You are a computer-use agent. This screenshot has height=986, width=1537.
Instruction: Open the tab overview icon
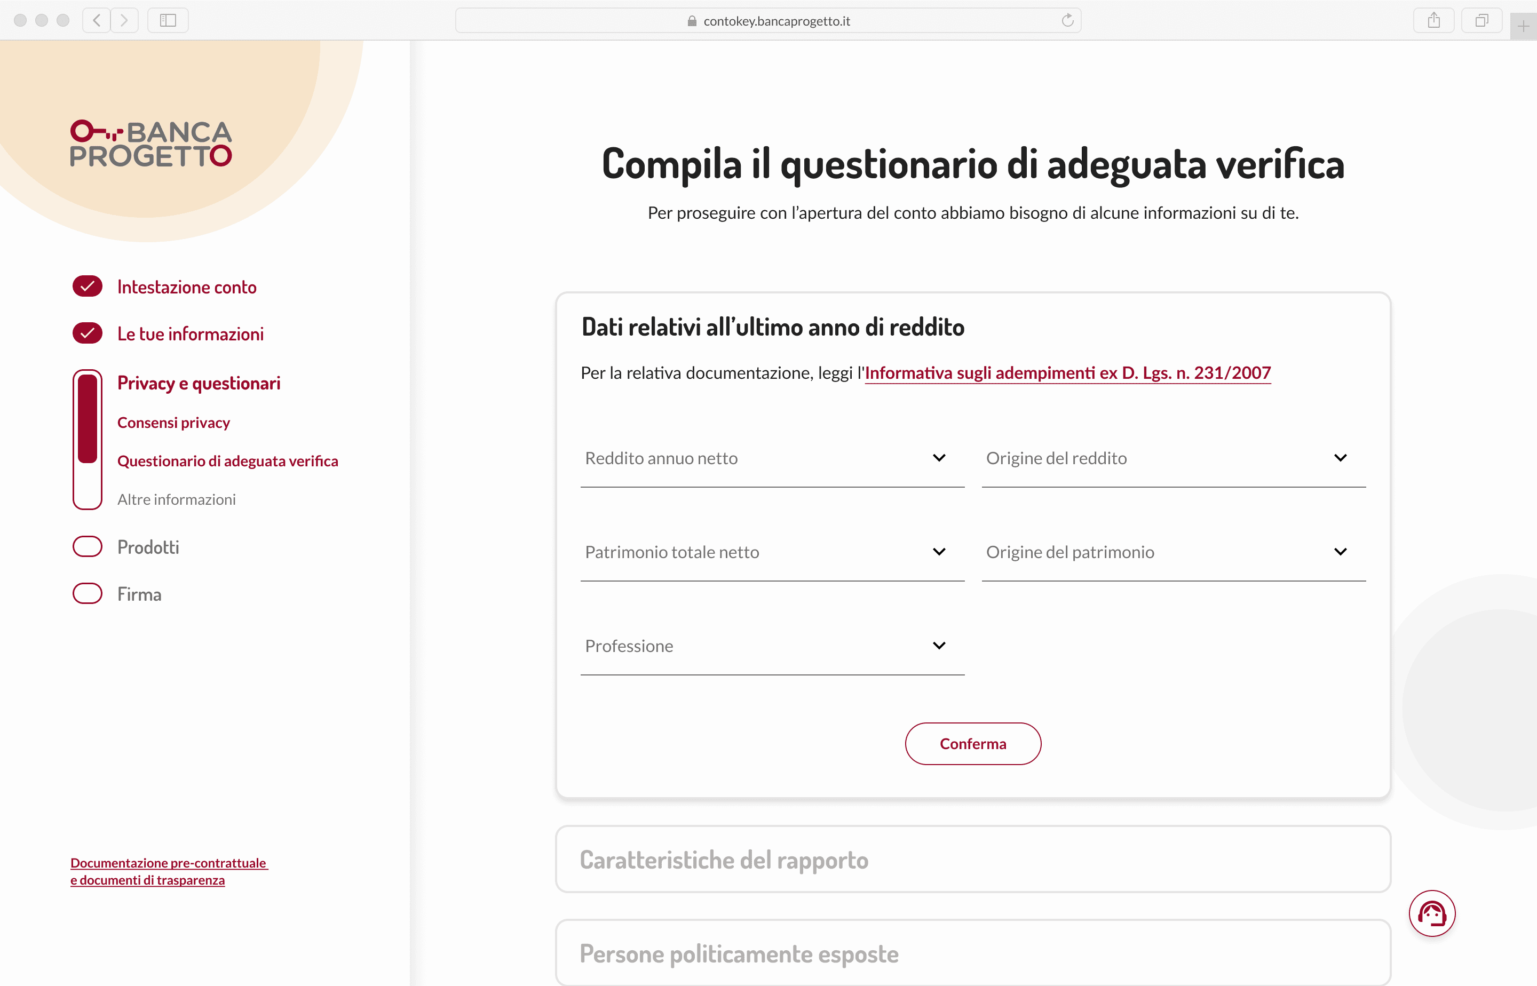pyautogui.click(x=1481, y=20)
